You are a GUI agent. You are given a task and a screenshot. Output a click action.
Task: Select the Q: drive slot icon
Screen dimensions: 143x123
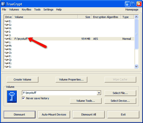coord(7,60)
